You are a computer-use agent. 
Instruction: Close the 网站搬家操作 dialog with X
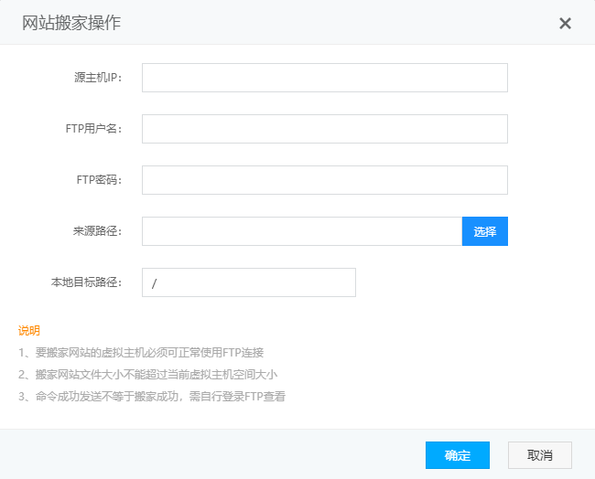pos(565,23)
